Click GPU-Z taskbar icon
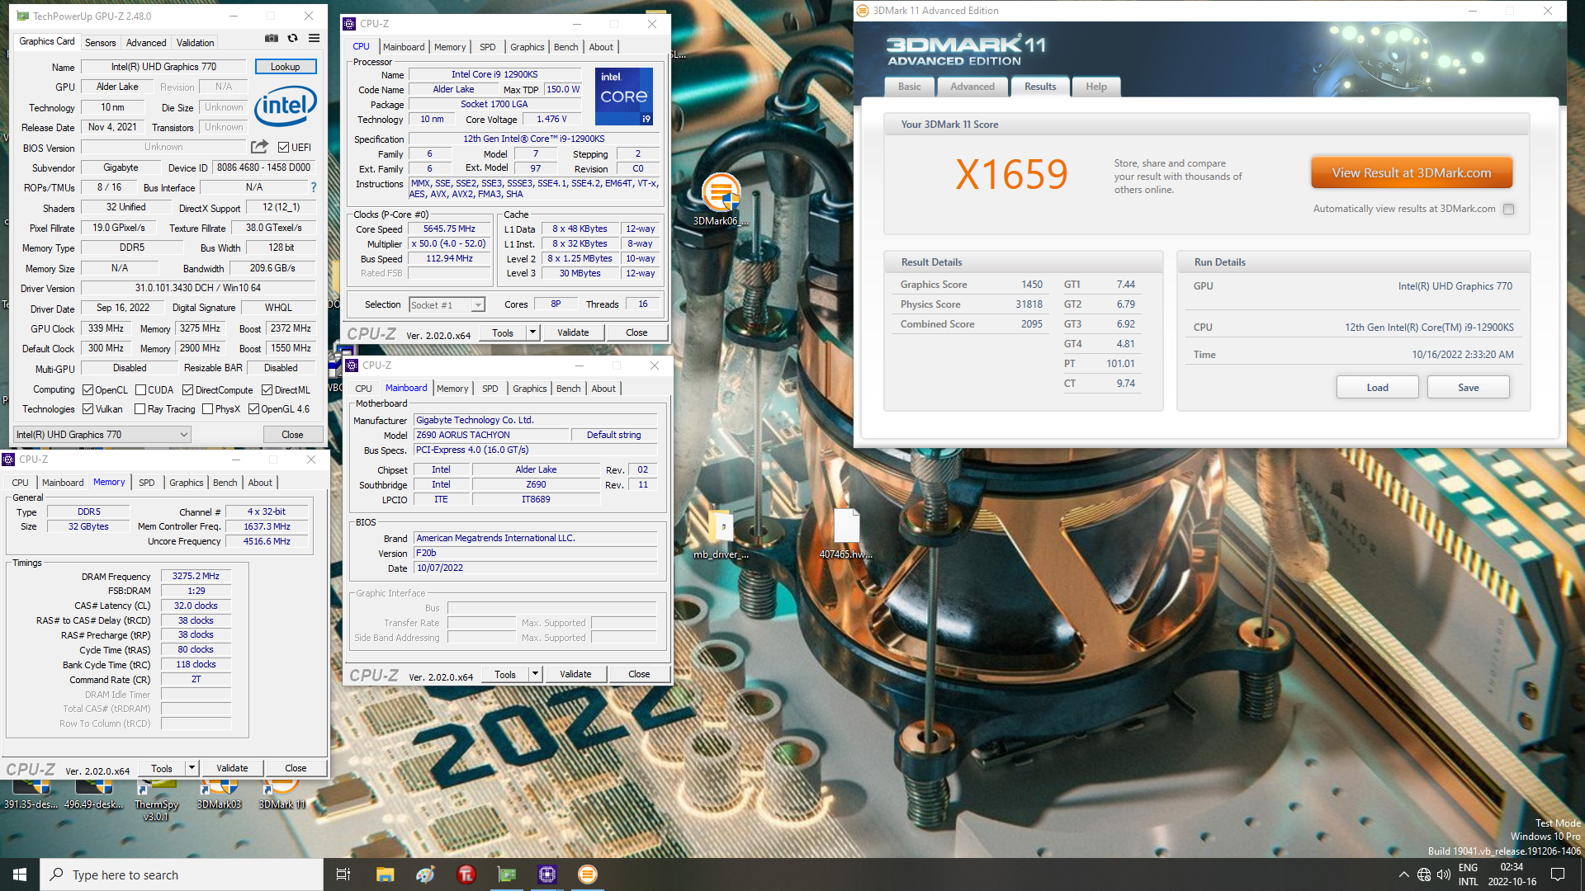This screenshot has width=1585, height=891. [506, 874]
